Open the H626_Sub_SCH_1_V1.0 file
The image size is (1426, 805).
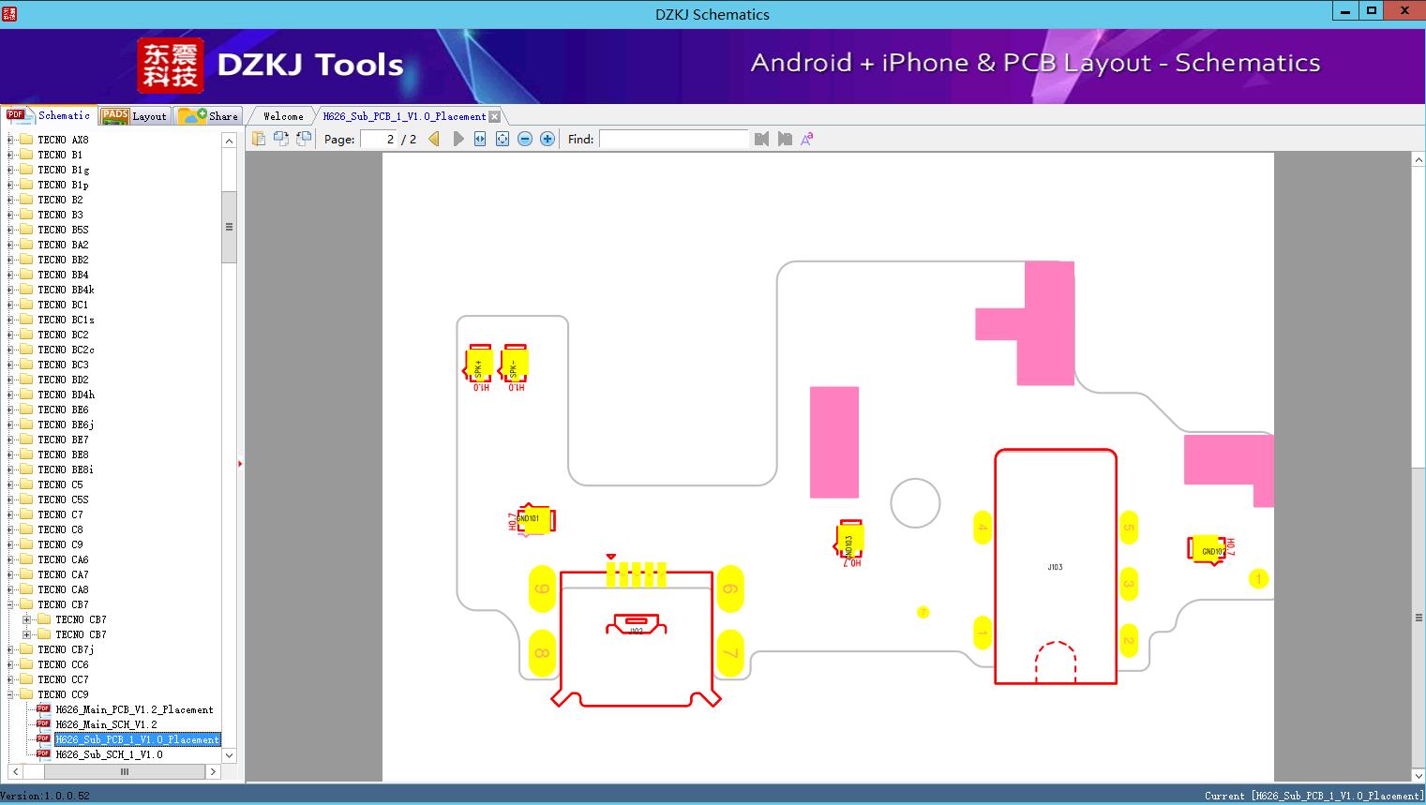109,754
